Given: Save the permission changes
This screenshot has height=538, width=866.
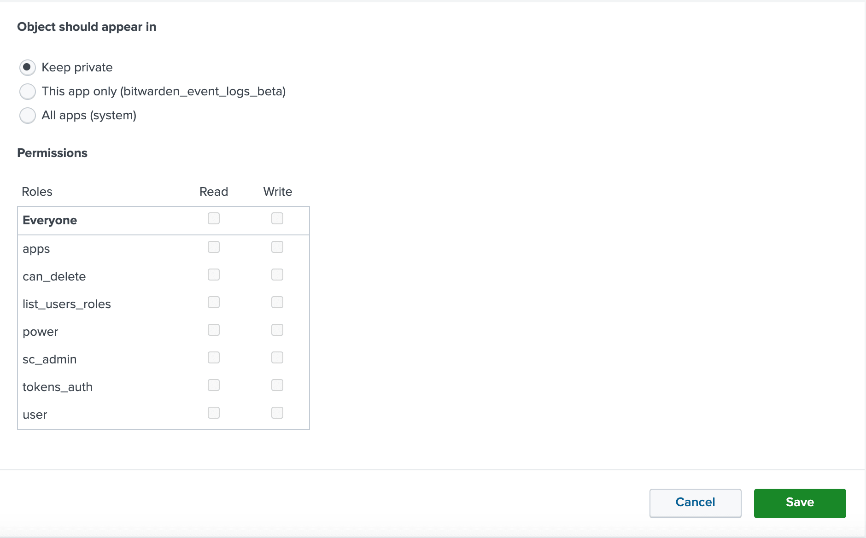Looking at the screenshot, I should pyautogui.click(x=799, y=503).
